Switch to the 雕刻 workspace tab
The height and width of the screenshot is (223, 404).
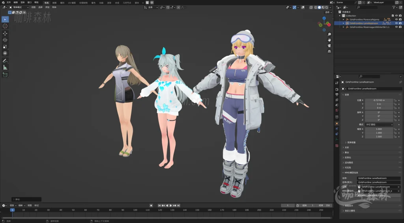[x=62, y=3]
